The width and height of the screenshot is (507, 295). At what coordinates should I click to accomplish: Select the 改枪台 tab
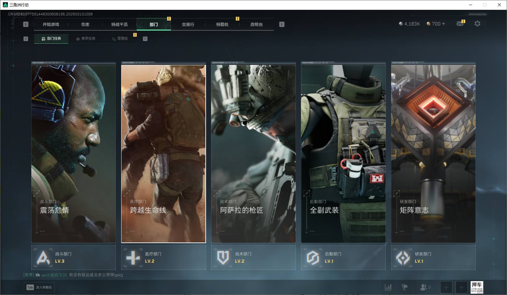pos(256,24)
